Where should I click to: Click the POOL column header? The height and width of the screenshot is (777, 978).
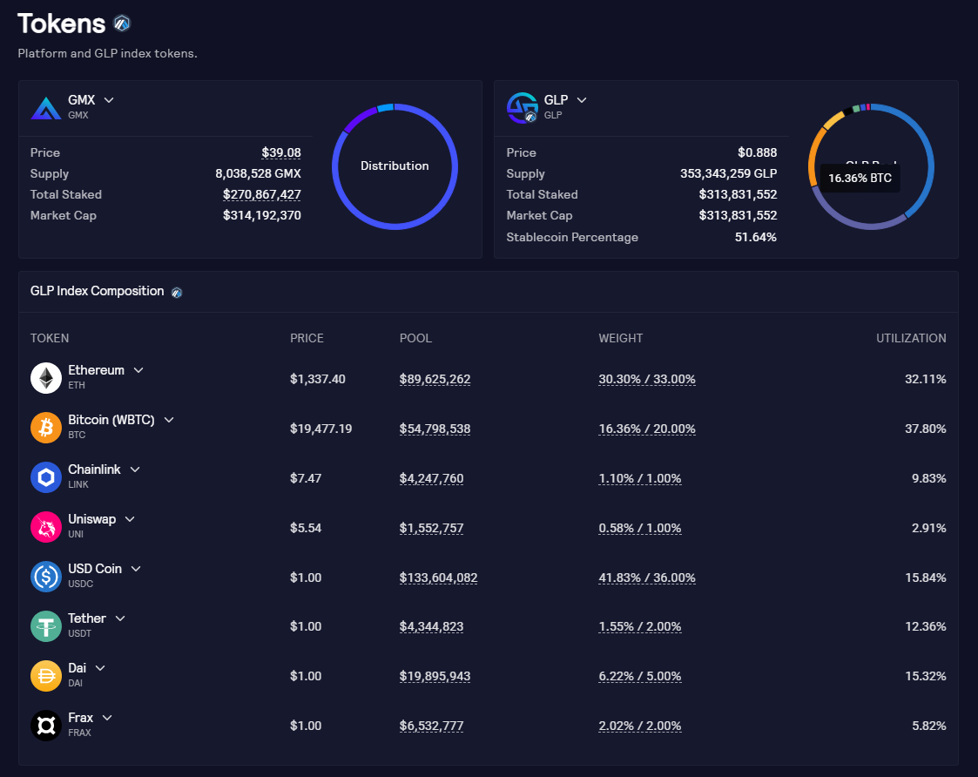415,338
